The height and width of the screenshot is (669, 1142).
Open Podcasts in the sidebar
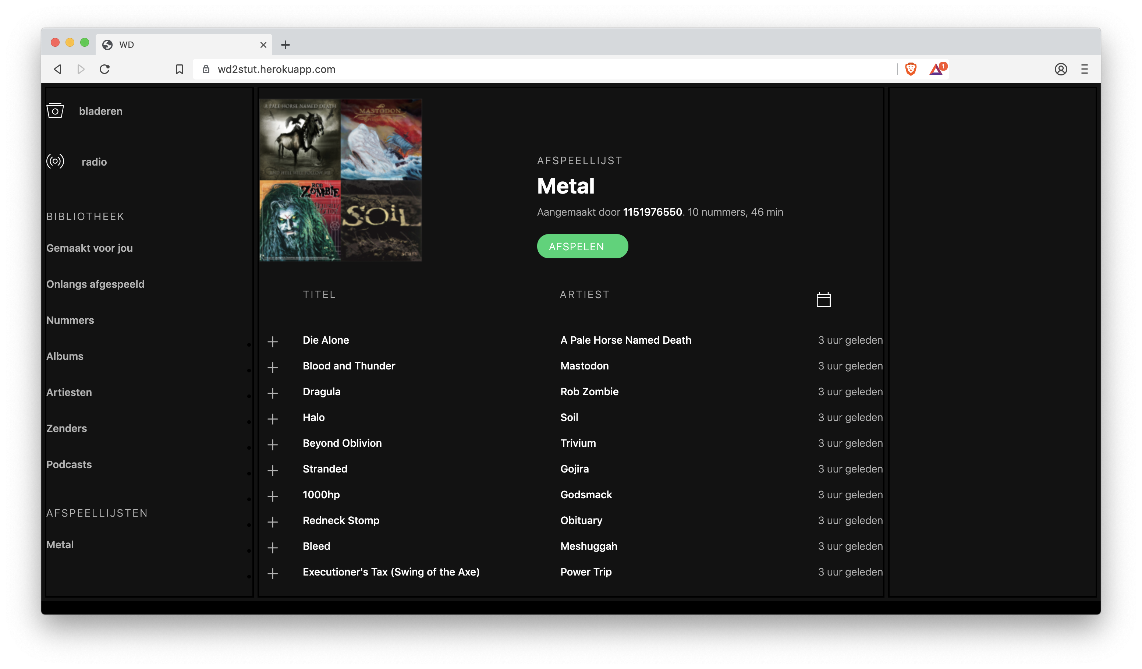69,464
